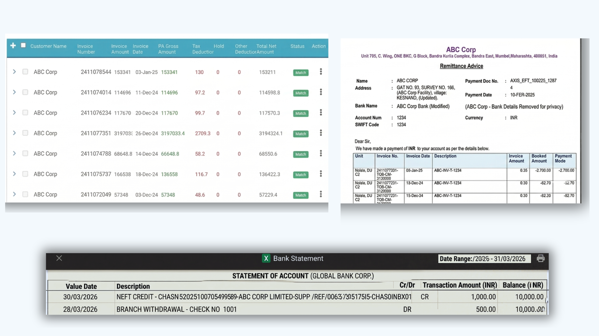This screenshot has width=599, height=336.
Task: Click Match badge for invoice 2411075737
Action: pos(300,175)
